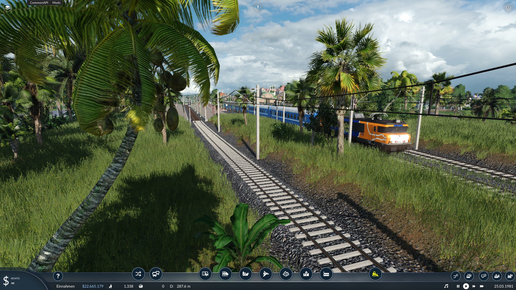Click the warning notification icon
Image resolution: width=516 pixels, height=290 pixels.
(258, 8)
